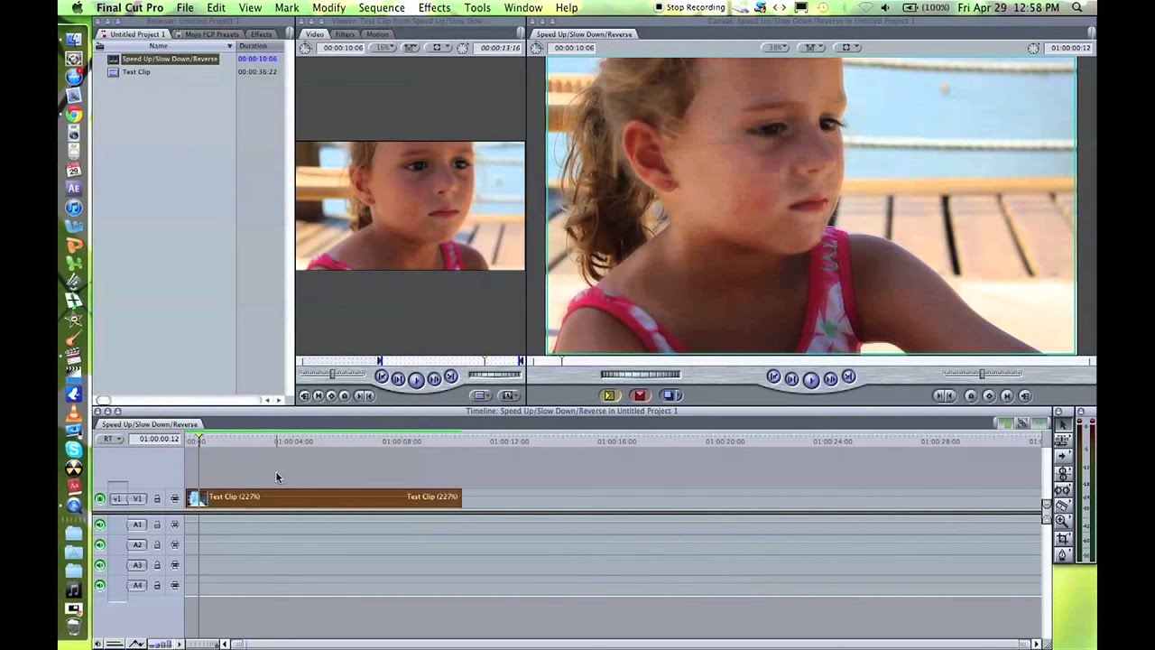The image size is (1155, 650).
Task: Open the RT real-time effects dropdown
Action: [112, 440]
